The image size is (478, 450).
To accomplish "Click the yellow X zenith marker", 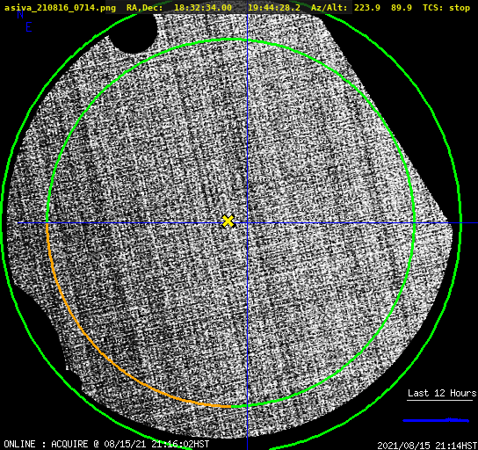I will pos(228,221).
